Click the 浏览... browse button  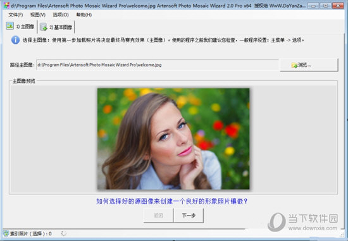[x=309, y=65]
